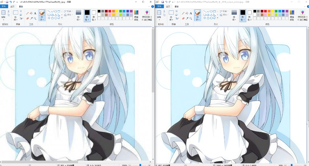This screenshot has height=166, width=309.
Task: Click Undo in right window's quick access bar
Action: tap(166, 2)
